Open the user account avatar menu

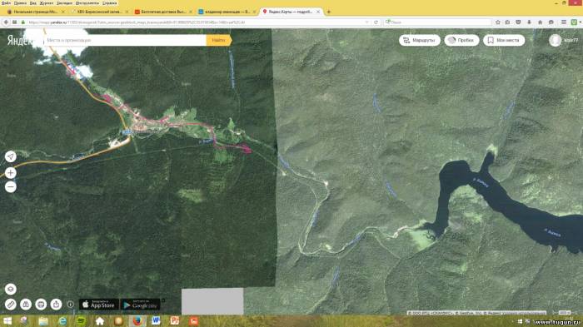[556, 40]
